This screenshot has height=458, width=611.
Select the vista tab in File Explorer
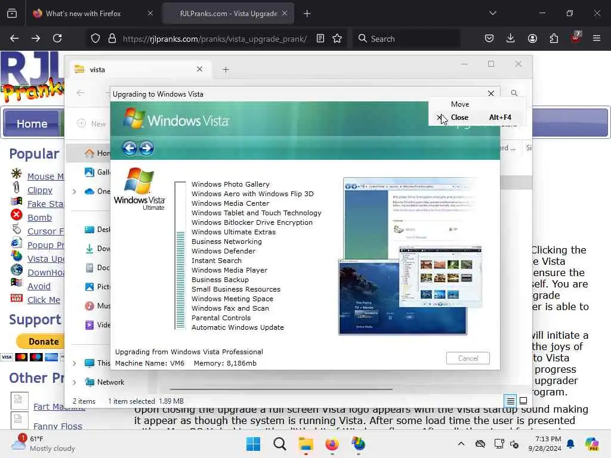click(140, 69)
